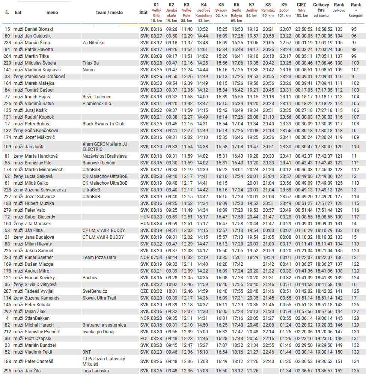Select the 'kat' column header

point(18,12)
